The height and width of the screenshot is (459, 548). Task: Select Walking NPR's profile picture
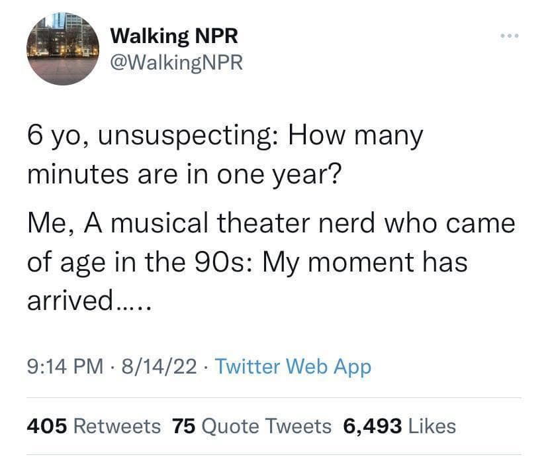(x=63, y=49)
